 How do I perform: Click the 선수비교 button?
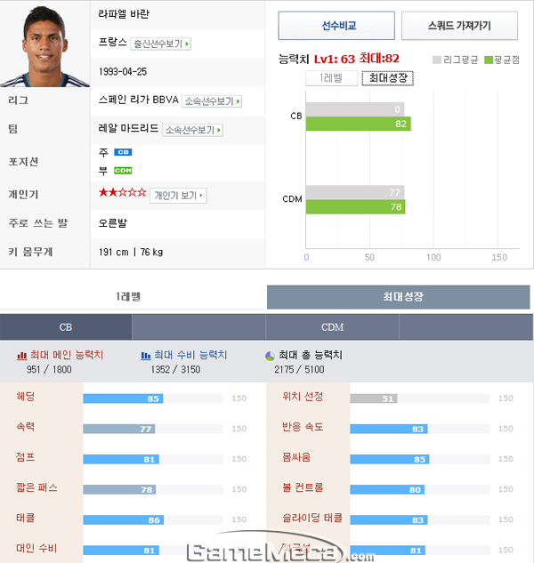[x=336, y=26]
